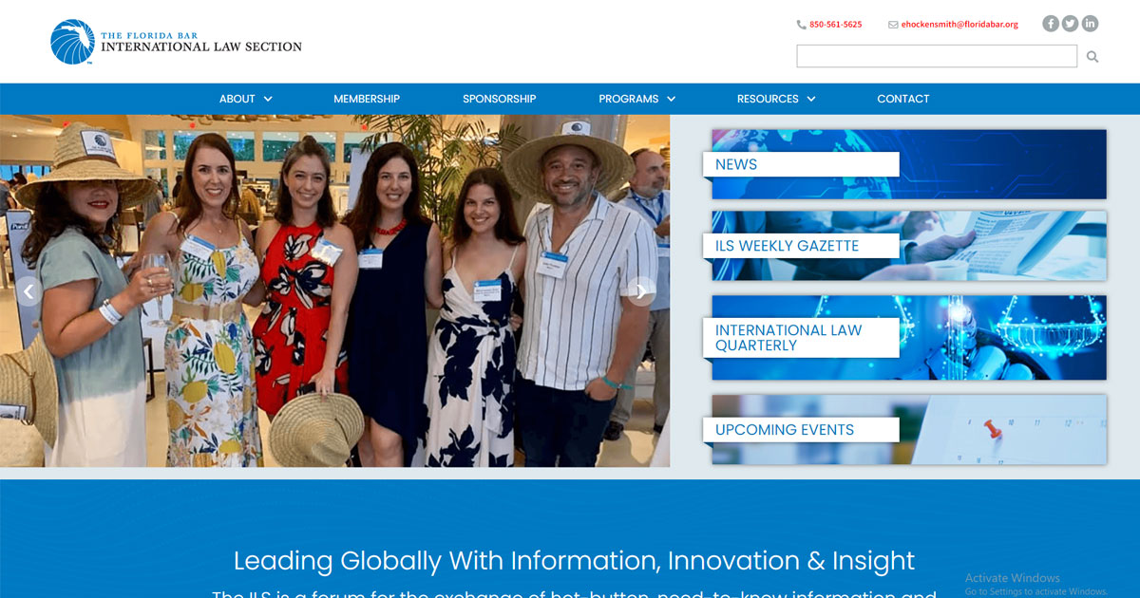
Task: Advance to the next slide arrow
Action: (x=641, y=291)
